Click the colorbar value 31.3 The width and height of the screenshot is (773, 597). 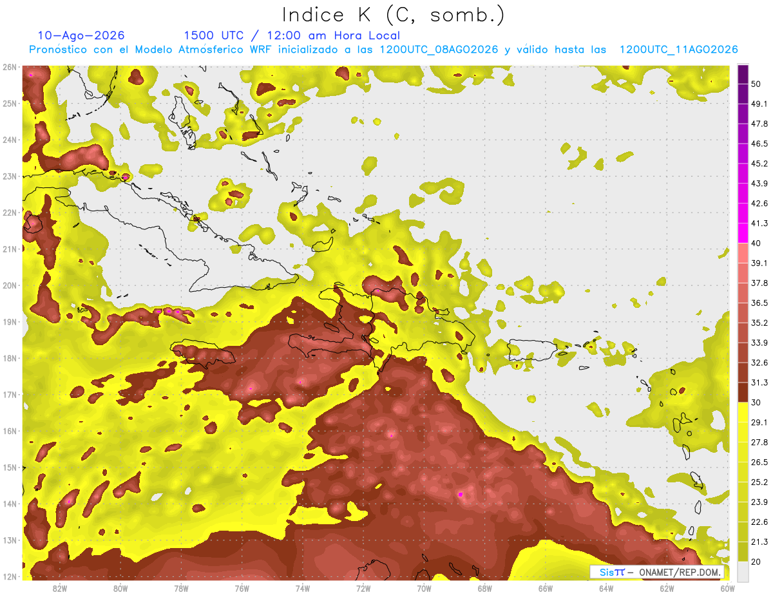click(x=759, y=383)
